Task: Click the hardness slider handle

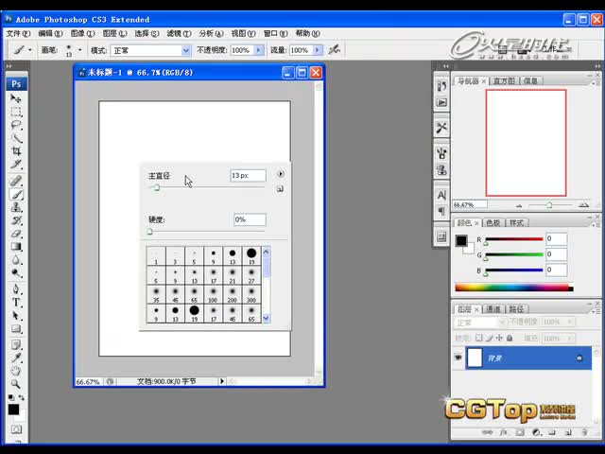Action: (x=149, y=232)
